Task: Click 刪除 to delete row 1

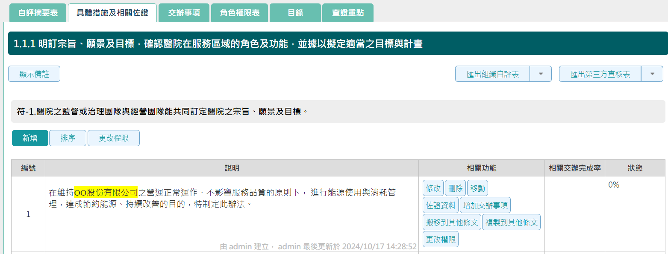Action: coord(455,188)
